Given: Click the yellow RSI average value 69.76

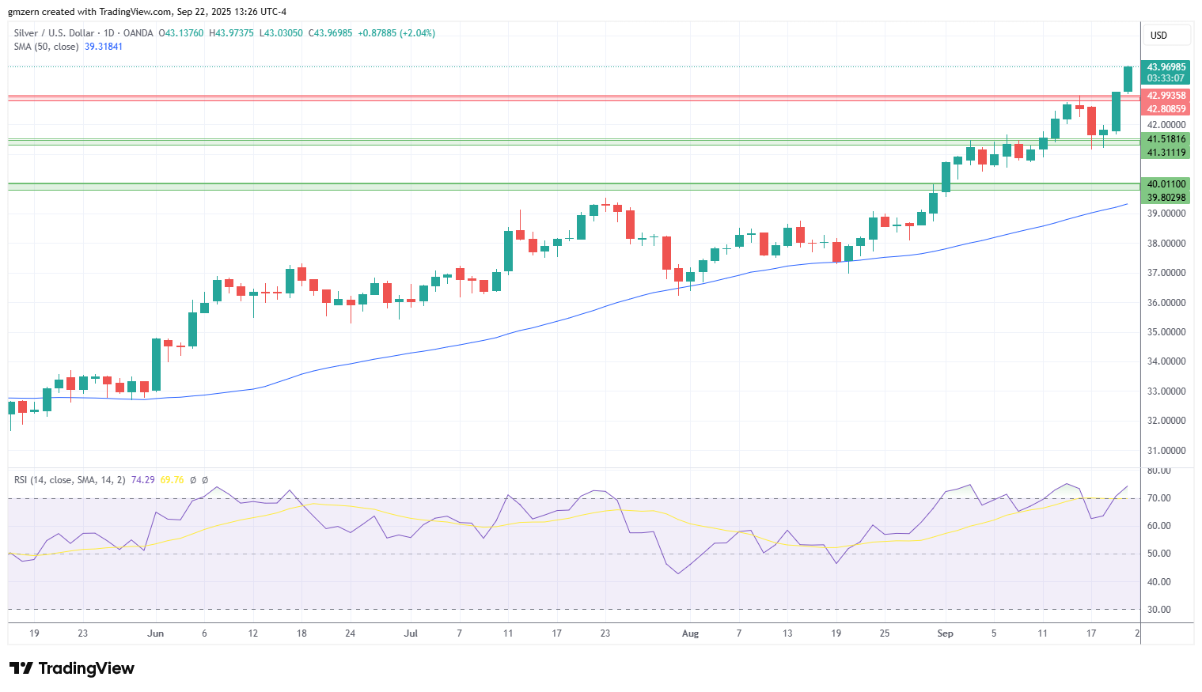Looking at the screenshot, I should tap(173, 480).
